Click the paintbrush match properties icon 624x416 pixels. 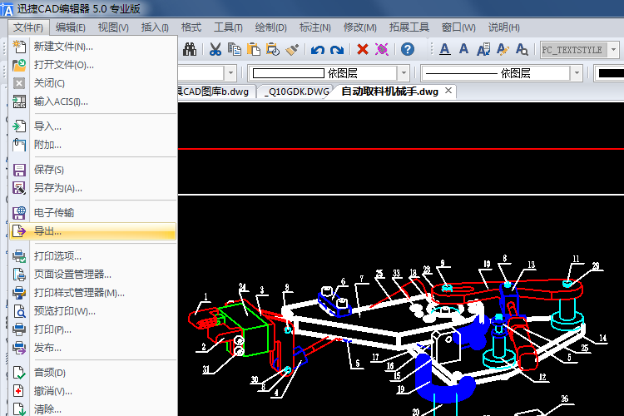click(291, 49)
